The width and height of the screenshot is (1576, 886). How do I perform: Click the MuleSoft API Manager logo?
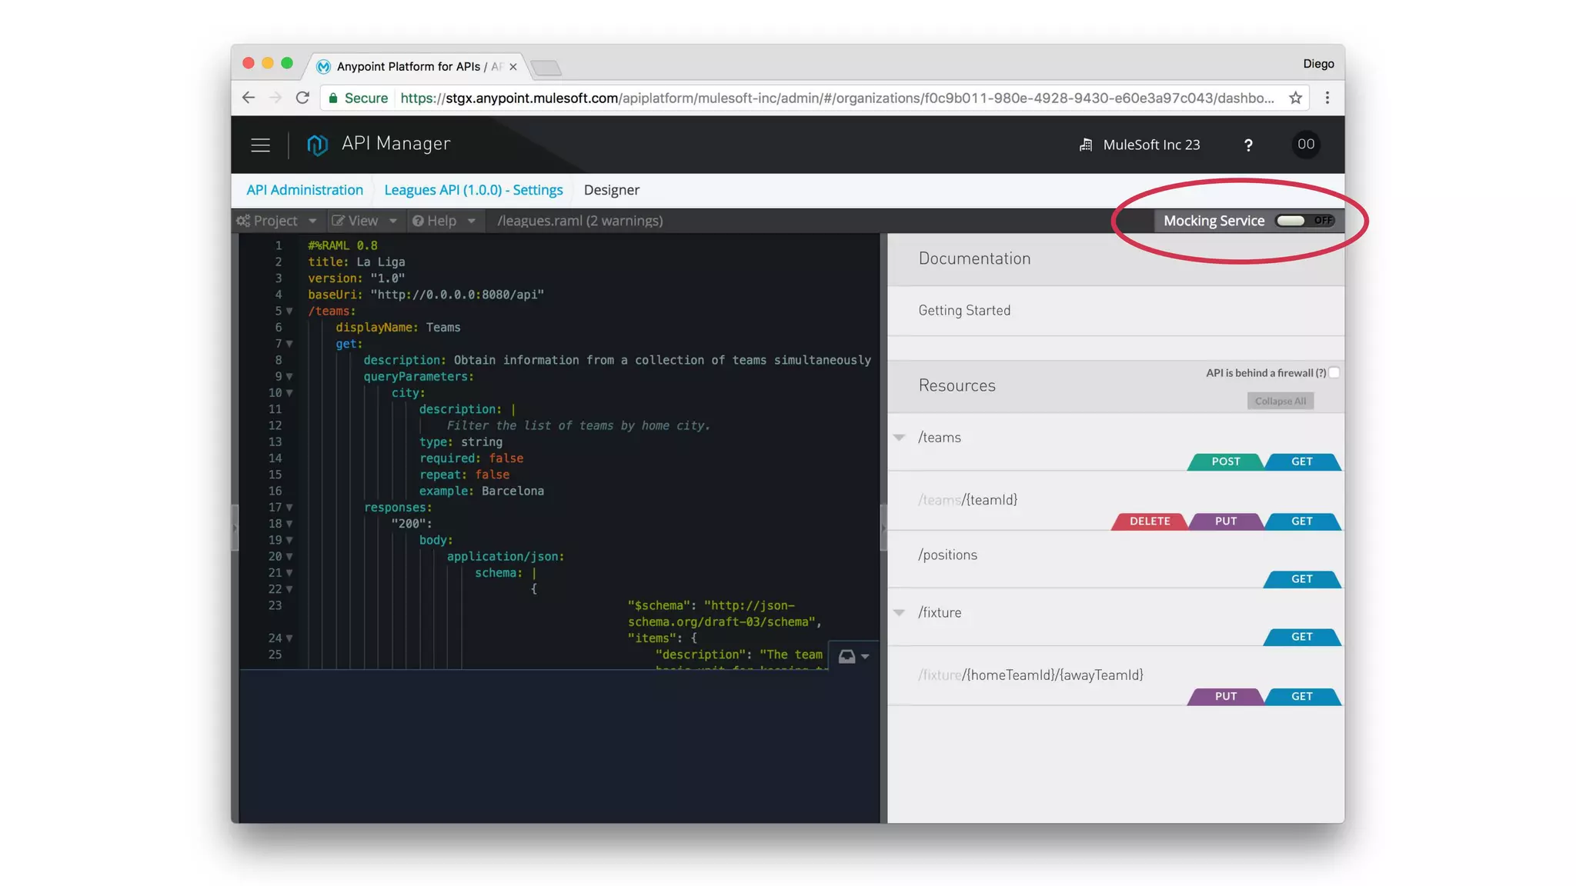click(317, 145)
